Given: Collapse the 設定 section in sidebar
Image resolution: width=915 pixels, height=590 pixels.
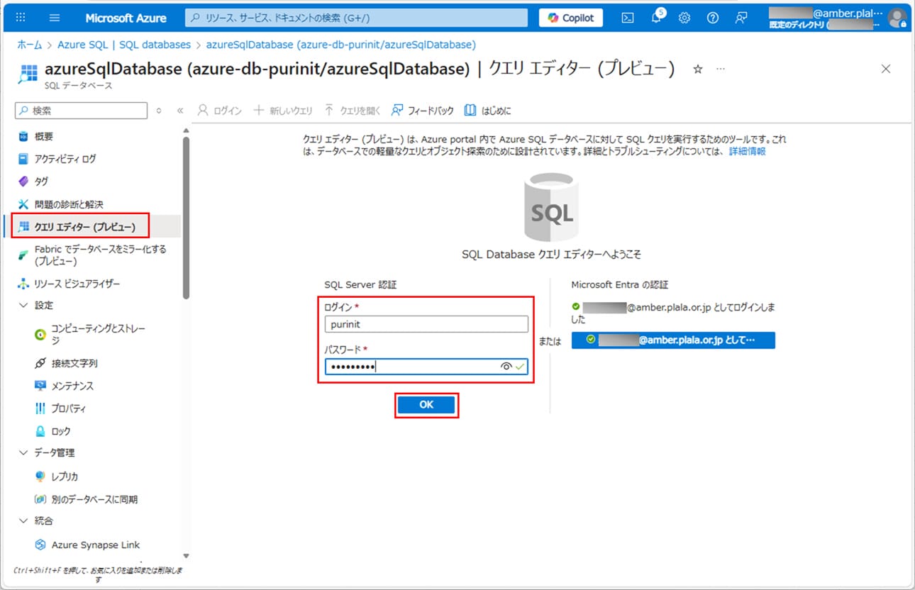Looking at the screenshot, I should point(23,305).
